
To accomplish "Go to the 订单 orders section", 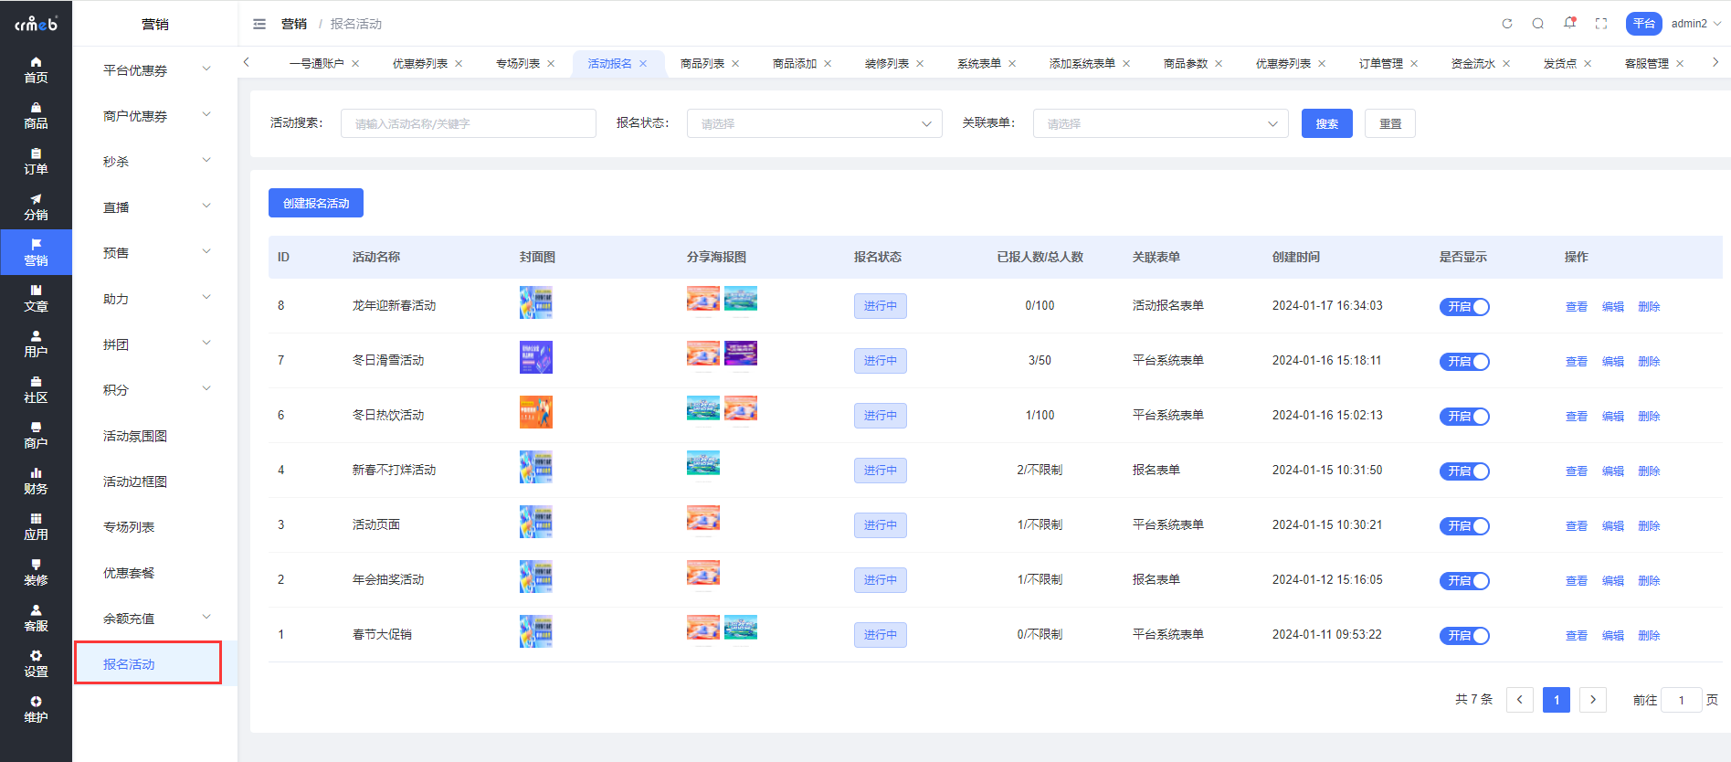I will (x=36, y=161).
